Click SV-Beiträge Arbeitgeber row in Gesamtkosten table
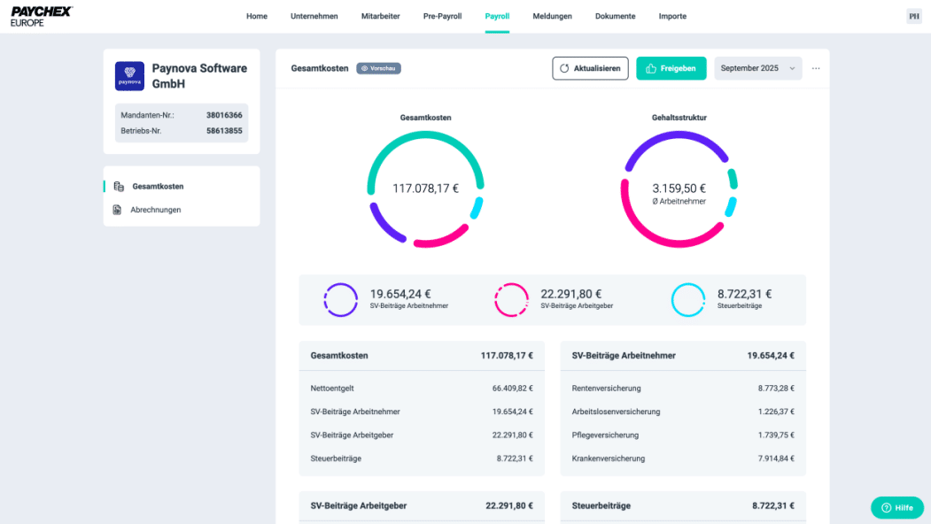 (422, 435)
